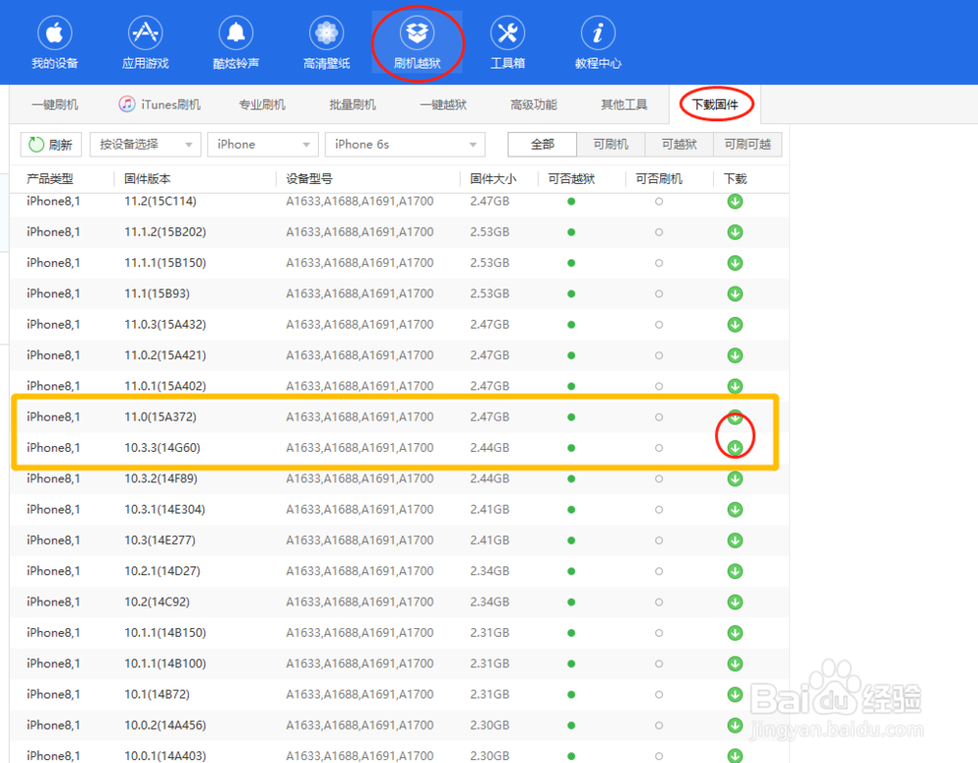Download firmware 10.1.1(14B100)
This screenshot has width=978, height=763.
tap(735, 663)
